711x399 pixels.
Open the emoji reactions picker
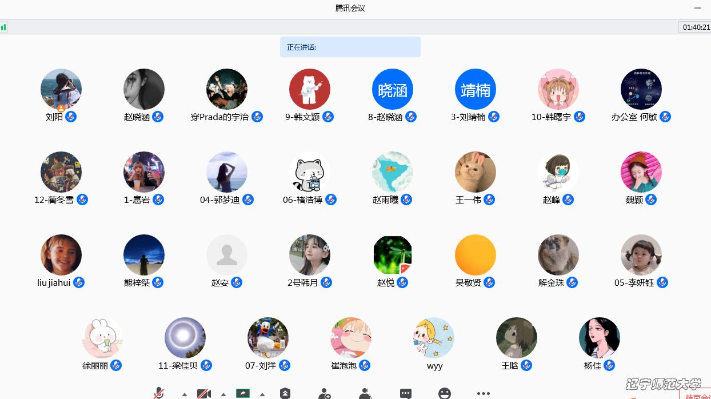pyautogui.click(x=445, y=393)
